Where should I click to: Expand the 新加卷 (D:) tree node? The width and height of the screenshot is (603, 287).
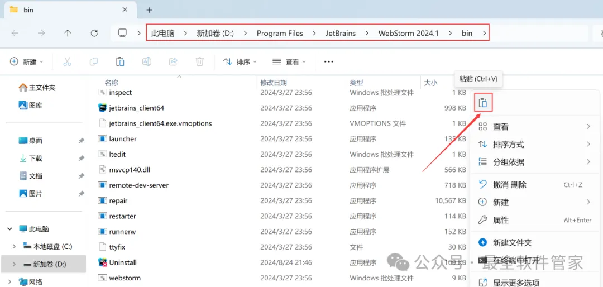14,264
